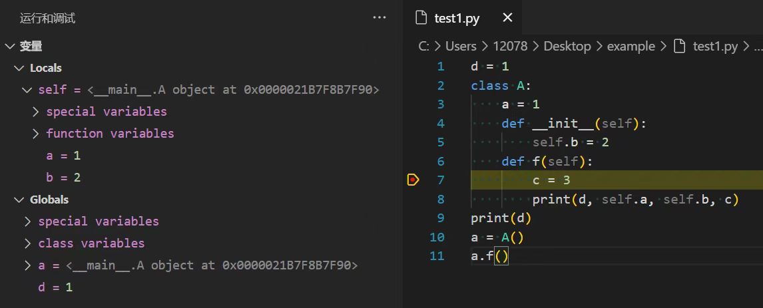Collapse the 变量 section
Image resolution: width=763 pixels, height=308 pixels.
tap(10, 46)
